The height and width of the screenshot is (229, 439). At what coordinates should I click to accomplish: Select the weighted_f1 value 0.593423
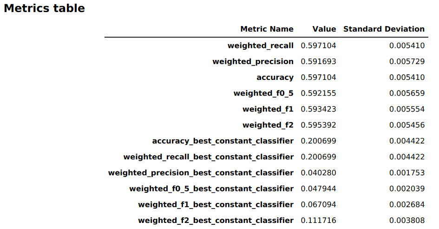pos(318,109)
